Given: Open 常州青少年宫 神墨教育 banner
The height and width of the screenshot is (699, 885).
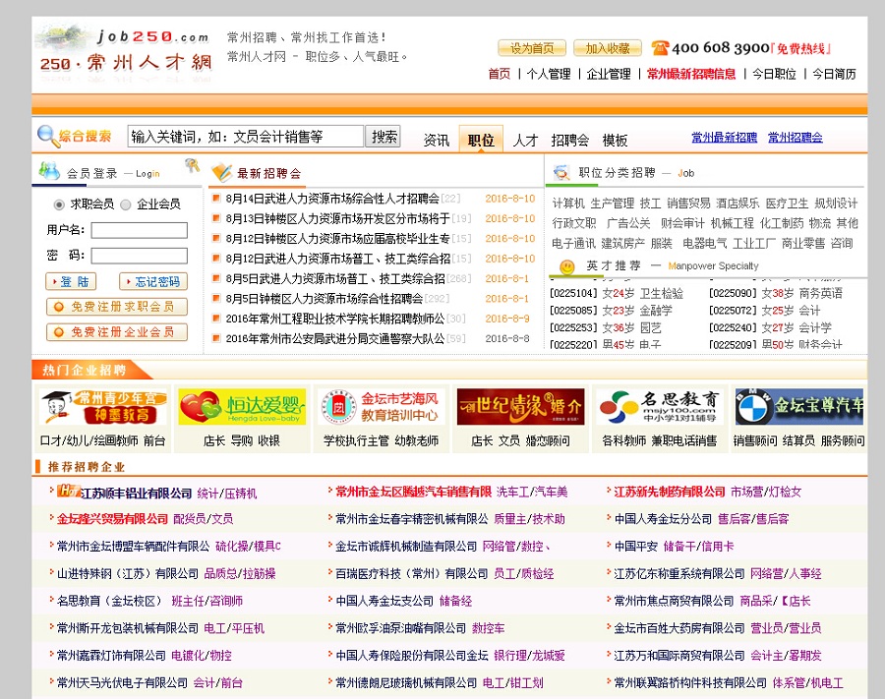Looking at the screenshot, I should coord(103,407).
